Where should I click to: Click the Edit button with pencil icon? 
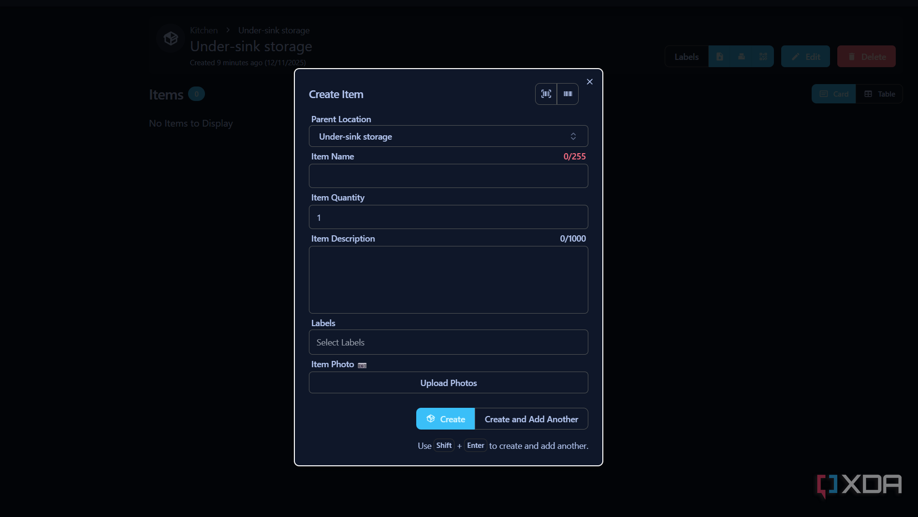tap(805, 57)
